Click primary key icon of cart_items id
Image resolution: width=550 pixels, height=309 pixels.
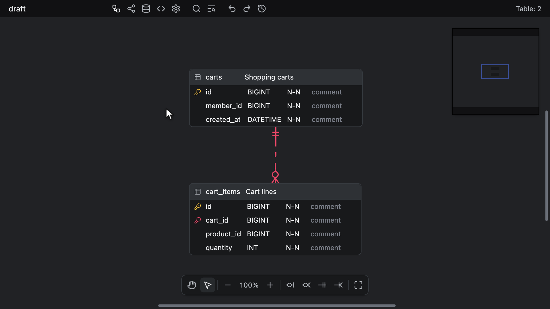click(x=198, y=207)
